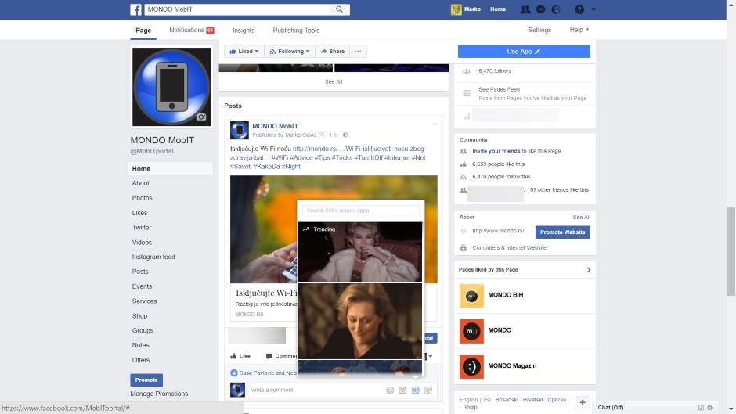736x414 pixels.
Task: Click See All in About section
Action: tap(581, 218)
